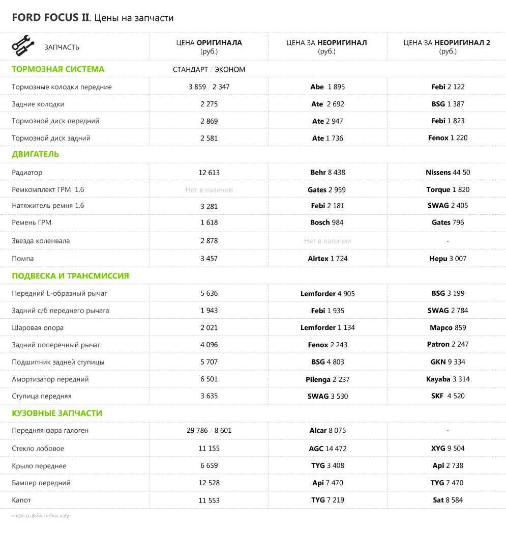506x557 pixels.
Task: Click the Lemforder 4 905 price
Action: [x=328, y=293]
